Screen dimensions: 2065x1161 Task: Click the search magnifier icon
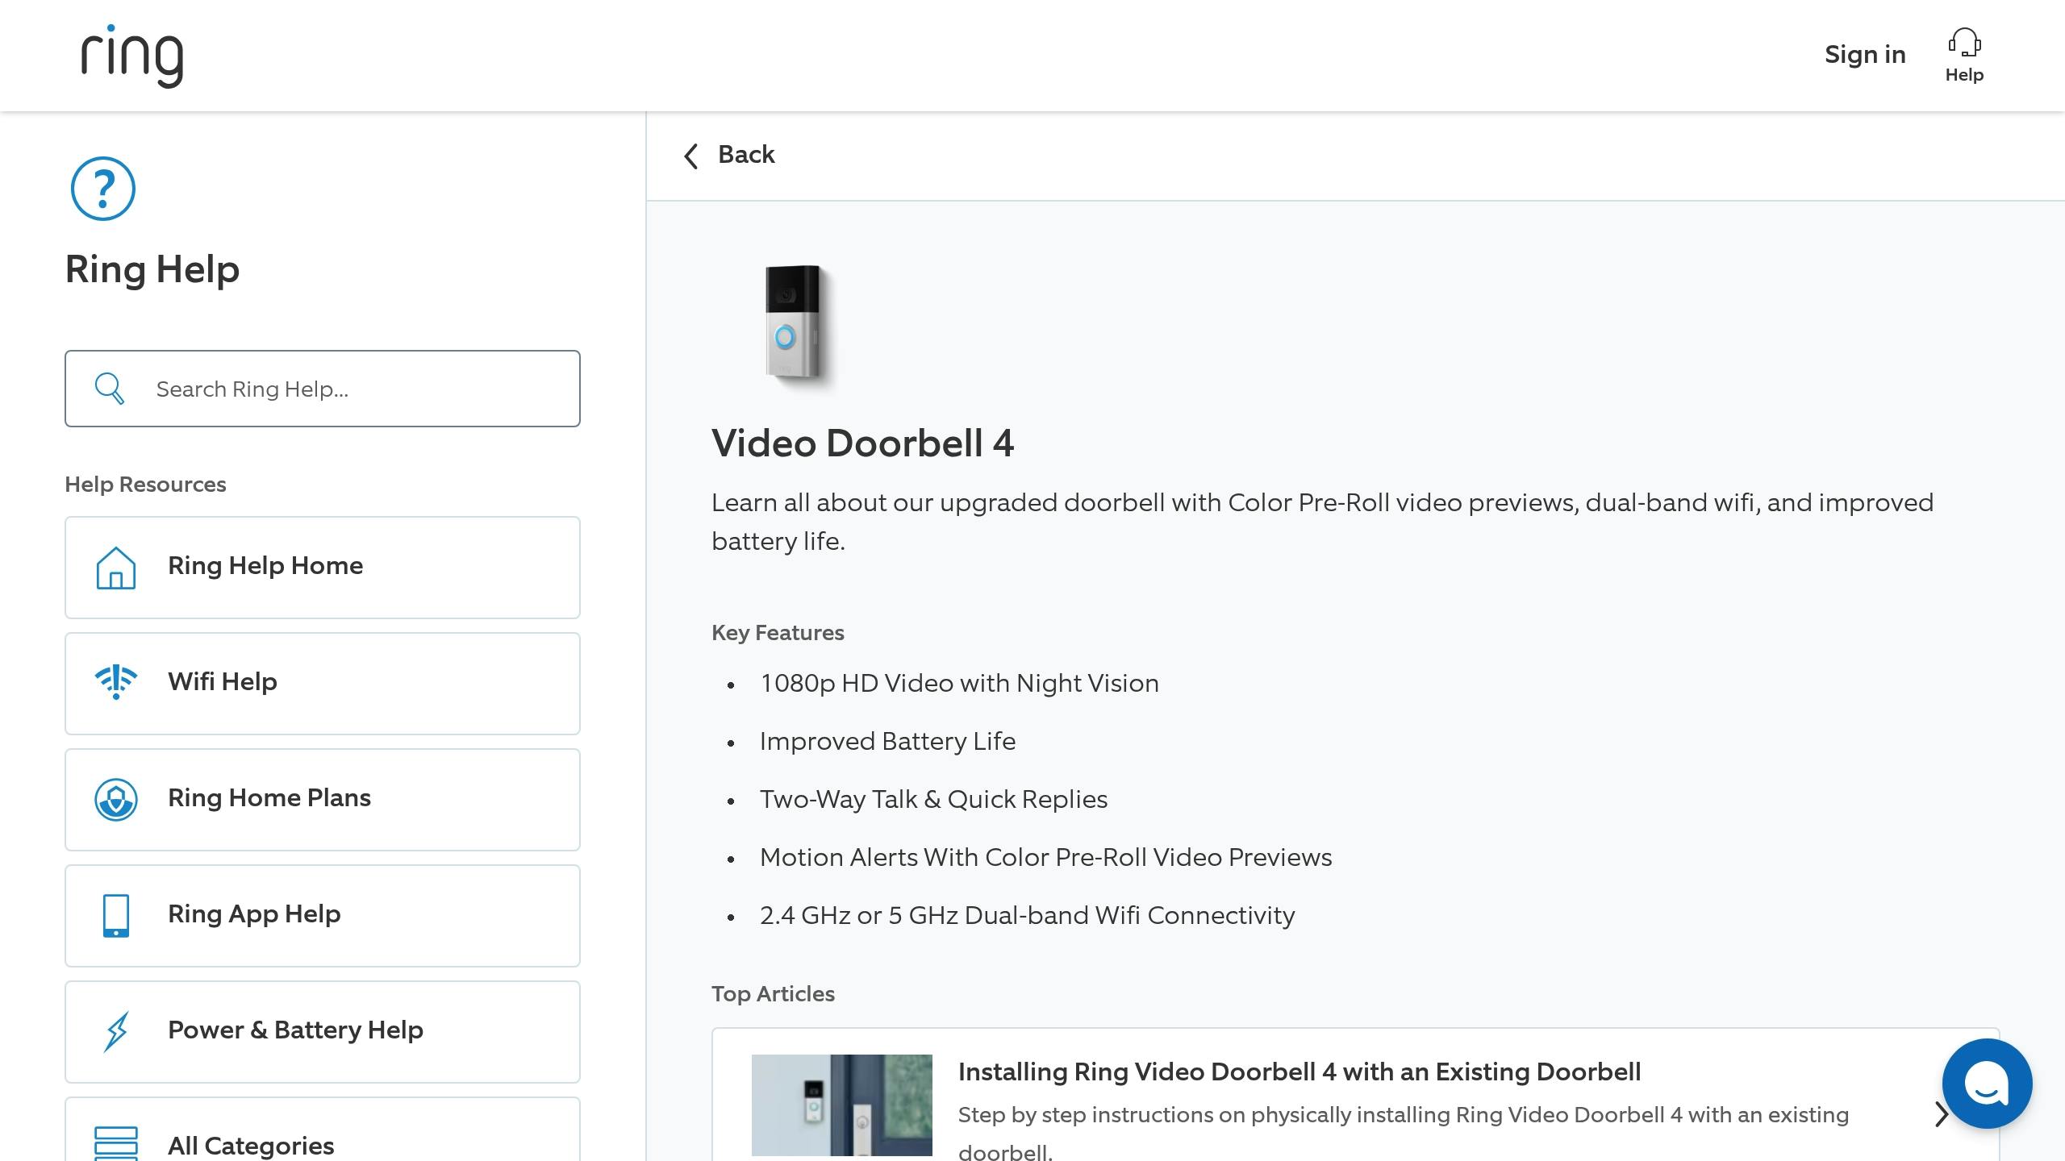109,389
